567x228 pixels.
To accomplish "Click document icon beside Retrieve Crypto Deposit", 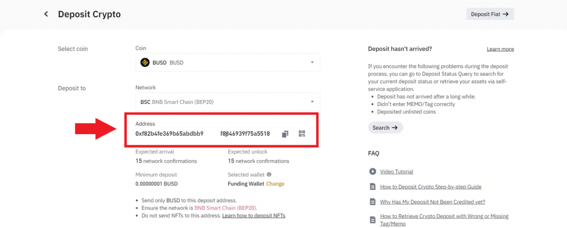I will [373, 220].
